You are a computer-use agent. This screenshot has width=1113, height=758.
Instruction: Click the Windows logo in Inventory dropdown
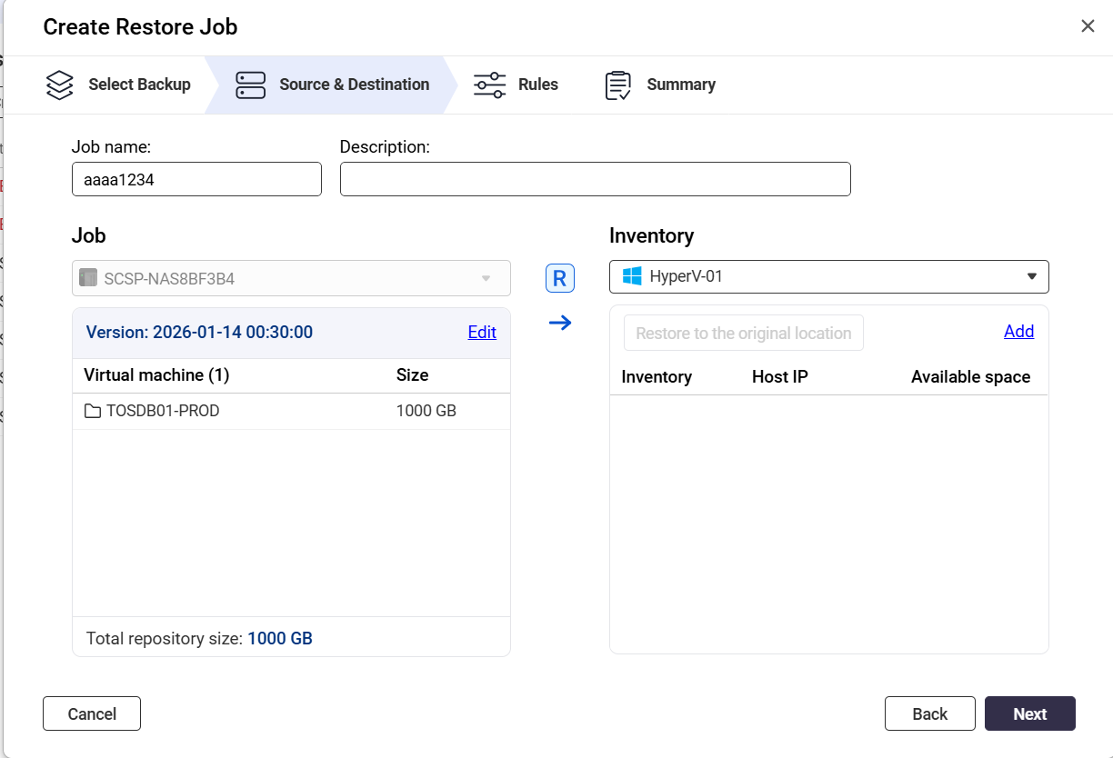[632, 276]
